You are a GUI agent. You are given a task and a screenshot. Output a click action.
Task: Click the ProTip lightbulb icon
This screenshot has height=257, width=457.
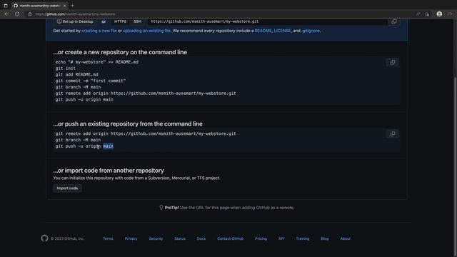click(161, 208)
